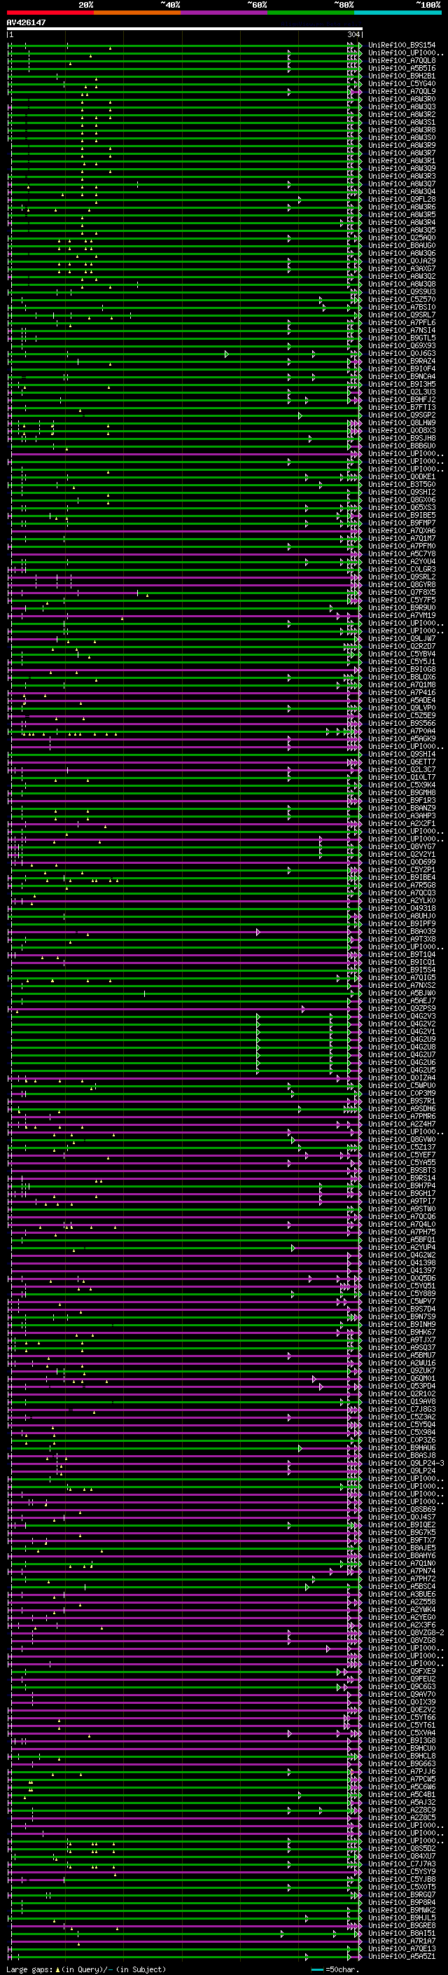This screenshot has width=448, height=1975.
Task: Select the UniRef100_Q0JA29 label
Action: coord(402,261)
